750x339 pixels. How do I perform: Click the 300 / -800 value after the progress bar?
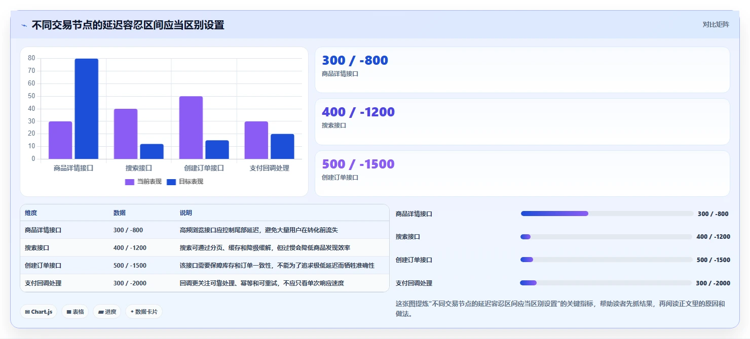713,214
